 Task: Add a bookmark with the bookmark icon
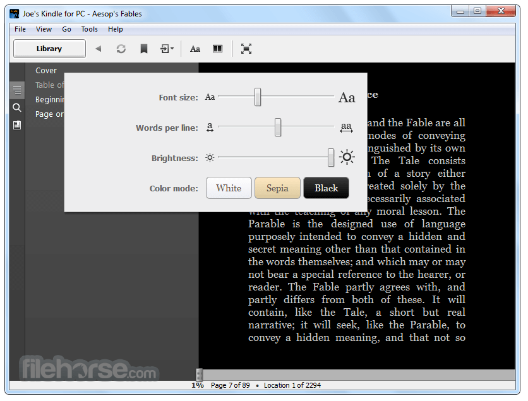point(144,49)
